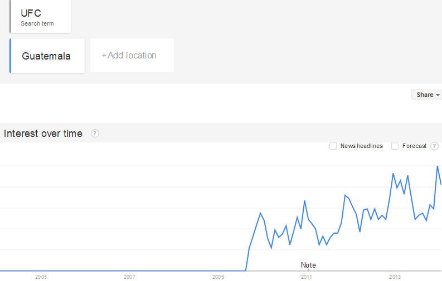
Task: Click the Interest over time heading
Action: tap(43, 134)
